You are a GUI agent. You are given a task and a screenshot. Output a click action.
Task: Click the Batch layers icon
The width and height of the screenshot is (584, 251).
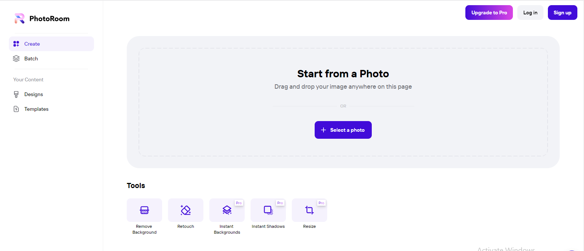coord(16,59)
